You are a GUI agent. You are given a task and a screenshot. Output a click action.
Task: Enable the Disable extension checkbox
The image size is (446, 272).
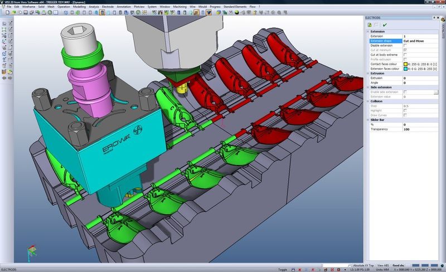point(405,46)
